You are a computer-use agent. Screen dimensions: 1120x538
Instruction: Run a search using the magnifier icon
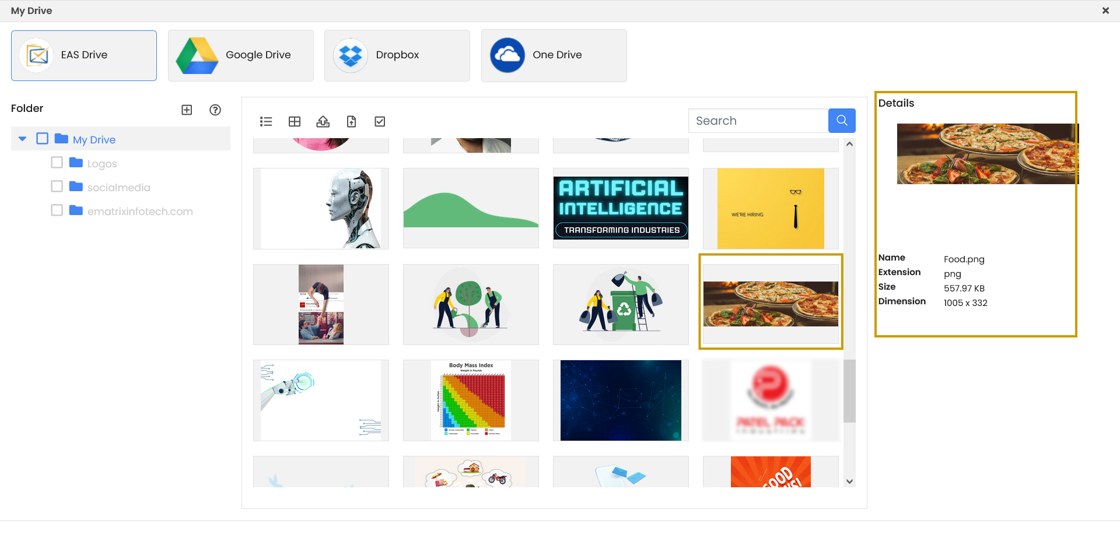(841, 120)
